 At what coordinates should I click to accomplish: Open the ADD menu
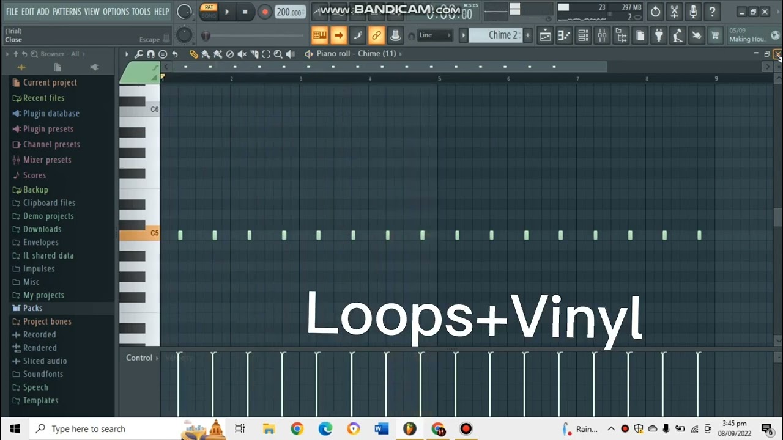point(43,12)
